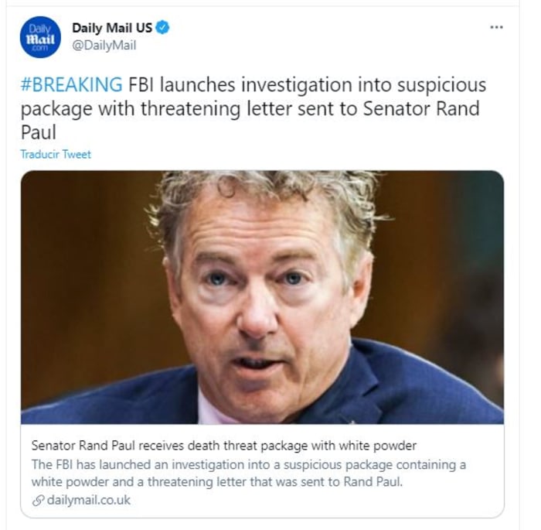Visit the @DailyMail handle profile
The image size is (541, 530).
(104, 45)
